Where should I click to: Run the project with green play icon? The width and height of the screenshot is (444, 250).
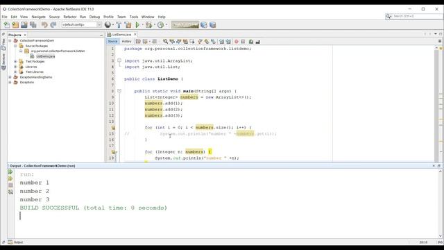click(137, 25)
